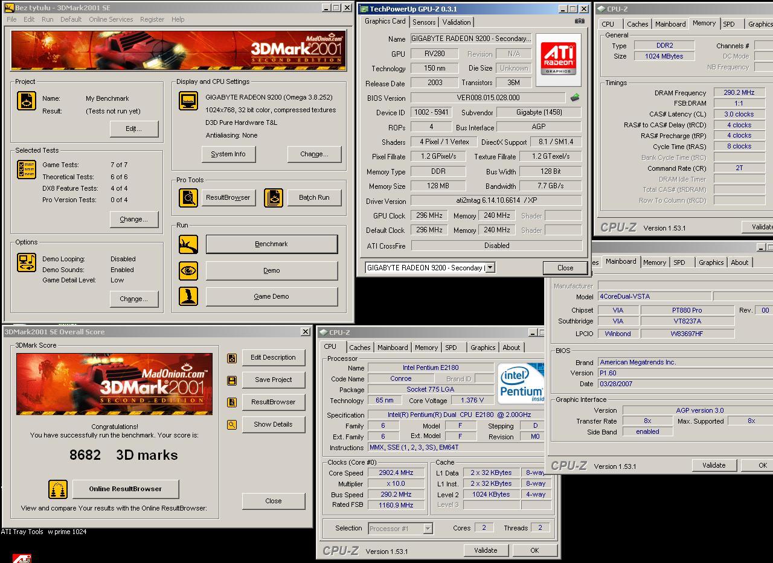Click the Intel Pentium logo in CPU-Z
Screen dimensions: 773x563
click(x=521, y=383)
